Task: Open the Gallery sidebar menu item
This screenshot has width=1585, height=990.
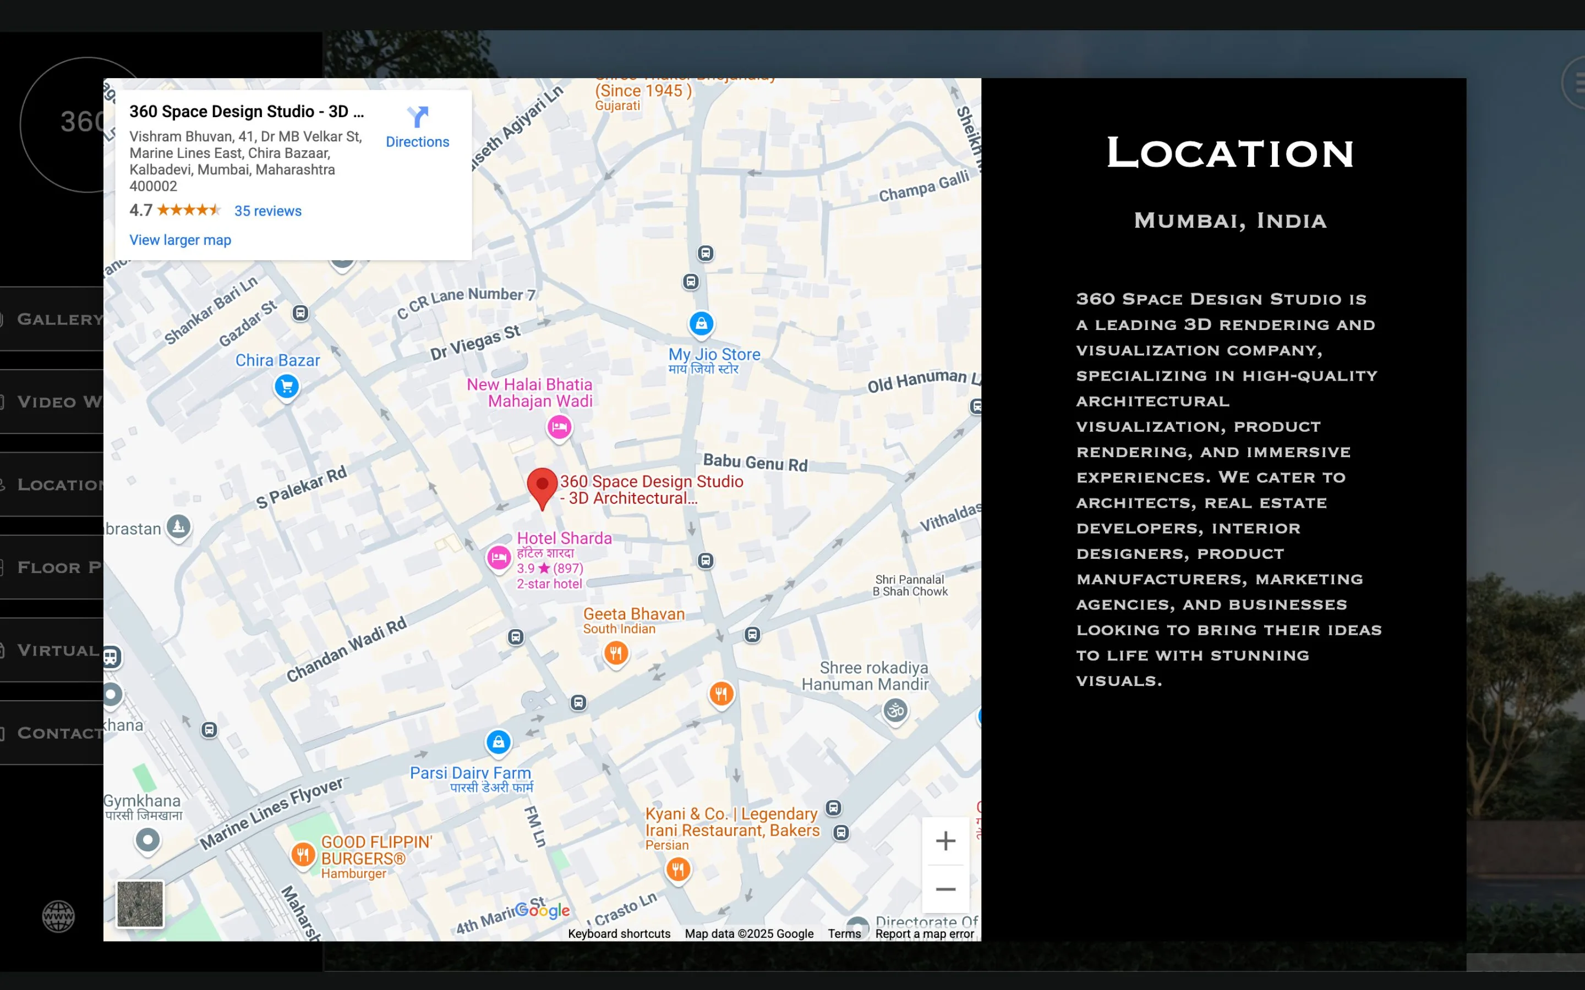Action: (x=52, y=319)
